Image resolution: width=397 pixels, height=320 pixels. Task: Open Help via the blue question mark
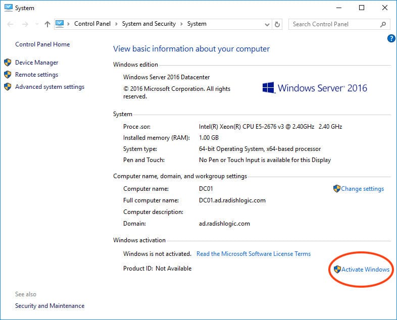(x=391, y=38)
